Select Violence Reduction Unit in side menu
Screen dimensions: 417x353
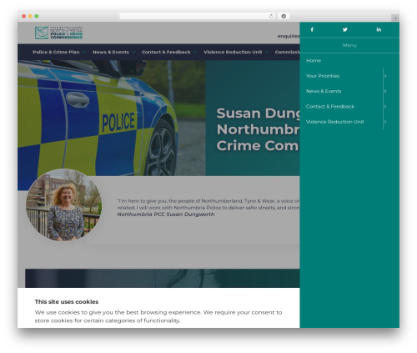(334, 122)
